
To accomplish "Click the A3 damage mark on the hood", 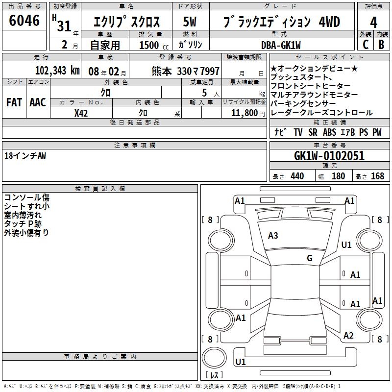I will [x=273, y=236].
